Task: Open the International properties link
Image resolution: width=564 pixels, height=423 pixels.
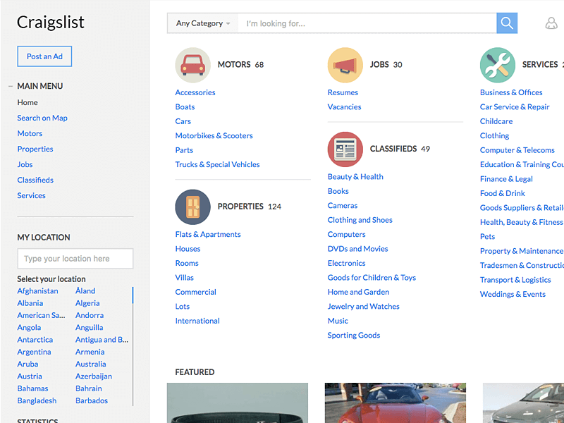Action: tap(197, 321)
